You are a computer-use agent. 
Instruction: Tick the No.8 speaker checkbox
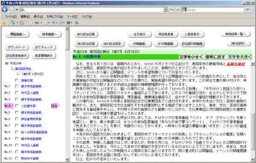(17, 132)
